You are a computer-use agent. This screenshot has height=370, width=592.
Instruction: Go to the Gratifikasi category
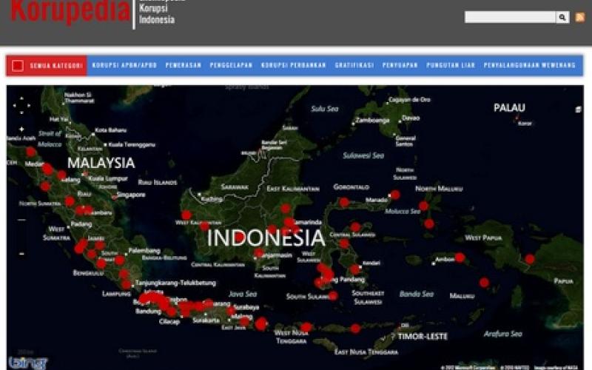pyautogui.click(x=354, y=65)
